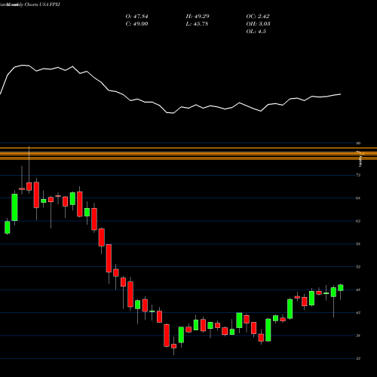This screenshot has height=377, width=377.
Task: Click the 32 price axis label
Action: coord(358,358)
